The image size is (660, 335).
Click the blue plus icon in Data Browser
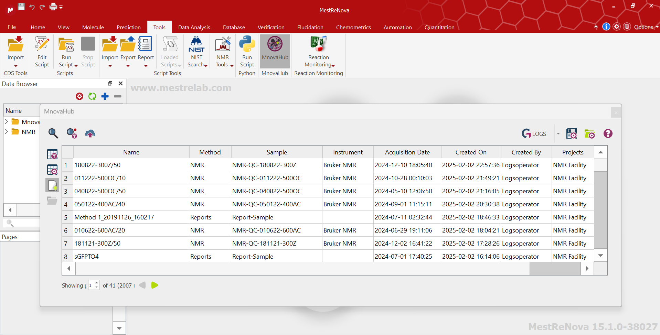(105, 96)
